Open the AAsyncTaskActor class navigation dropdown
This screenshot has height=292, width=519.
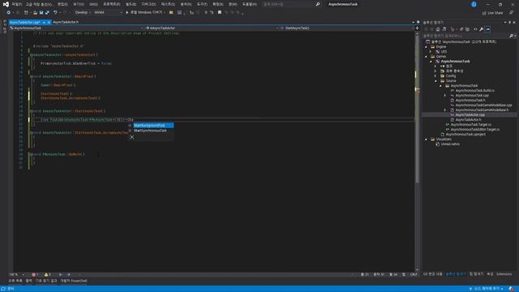tap(211, 28)
